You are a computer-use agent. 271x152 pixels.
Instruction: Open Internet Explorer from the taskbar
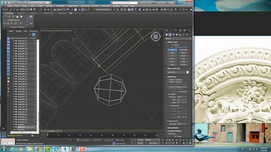[12, 149]
